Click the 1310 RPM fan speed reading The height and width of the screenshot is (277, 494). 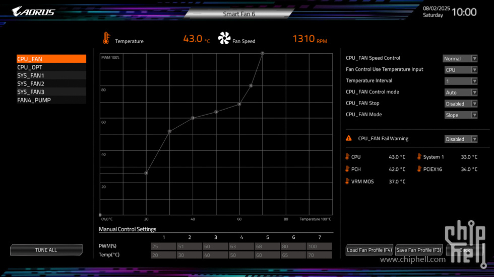click(310, 39)
